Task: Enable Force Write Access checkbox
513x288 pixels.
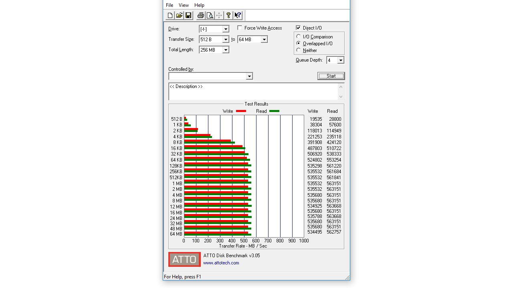Action: click(x=240, y=28)
